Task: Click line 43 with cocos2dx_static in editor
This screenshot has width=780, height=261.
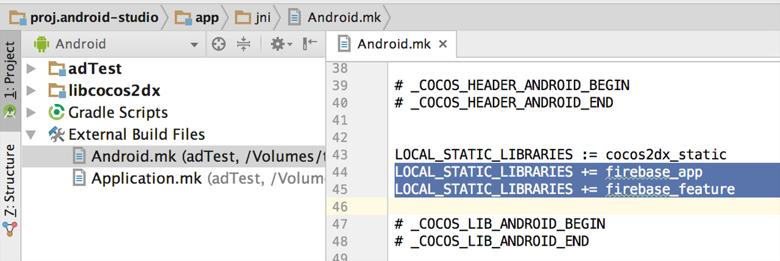Action: [x=561, y=155]
